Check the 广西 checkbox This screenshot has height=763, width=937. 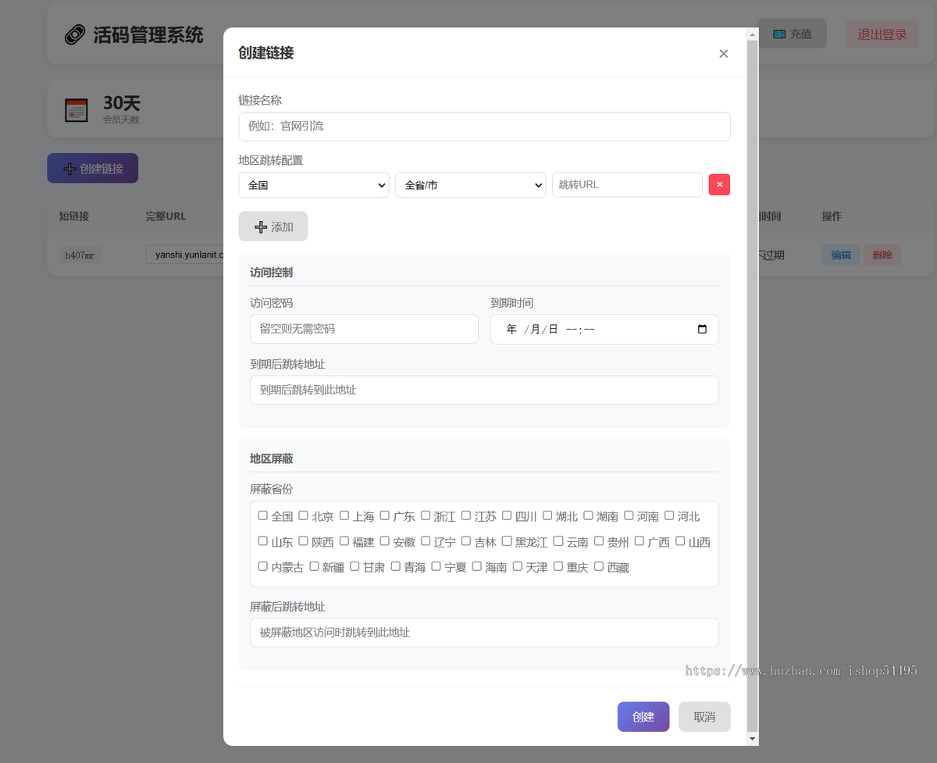[x=640, y=540]
